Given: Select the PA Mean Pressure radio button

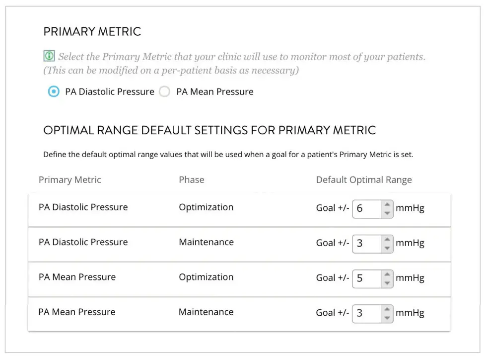Looking at the screenshot, I should [x=164, y=92].
